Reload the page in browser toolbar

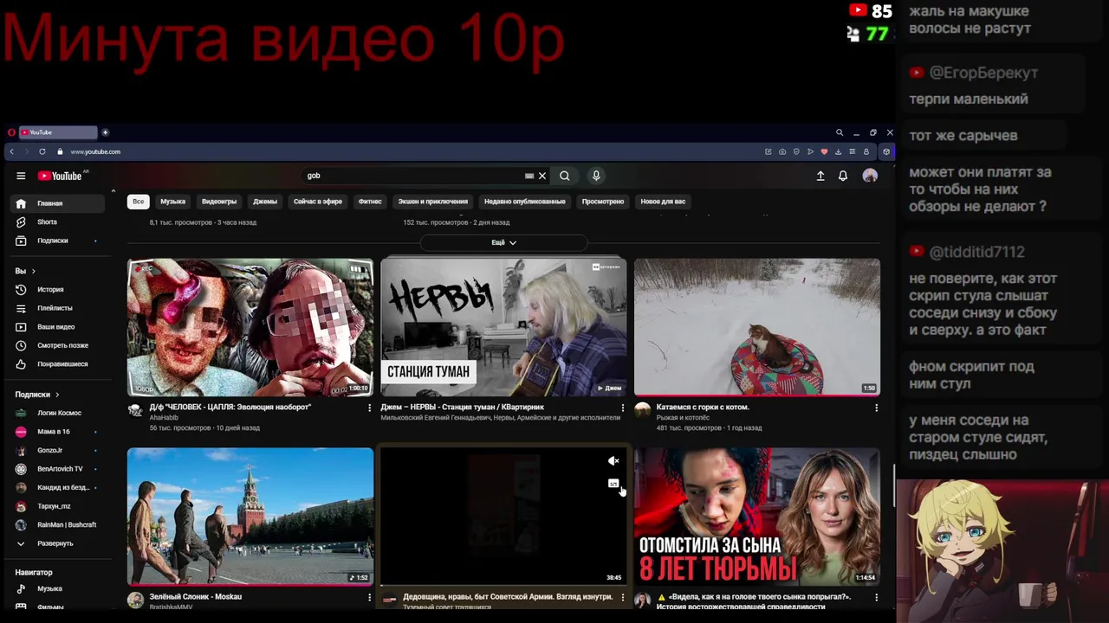coord(42,151)
